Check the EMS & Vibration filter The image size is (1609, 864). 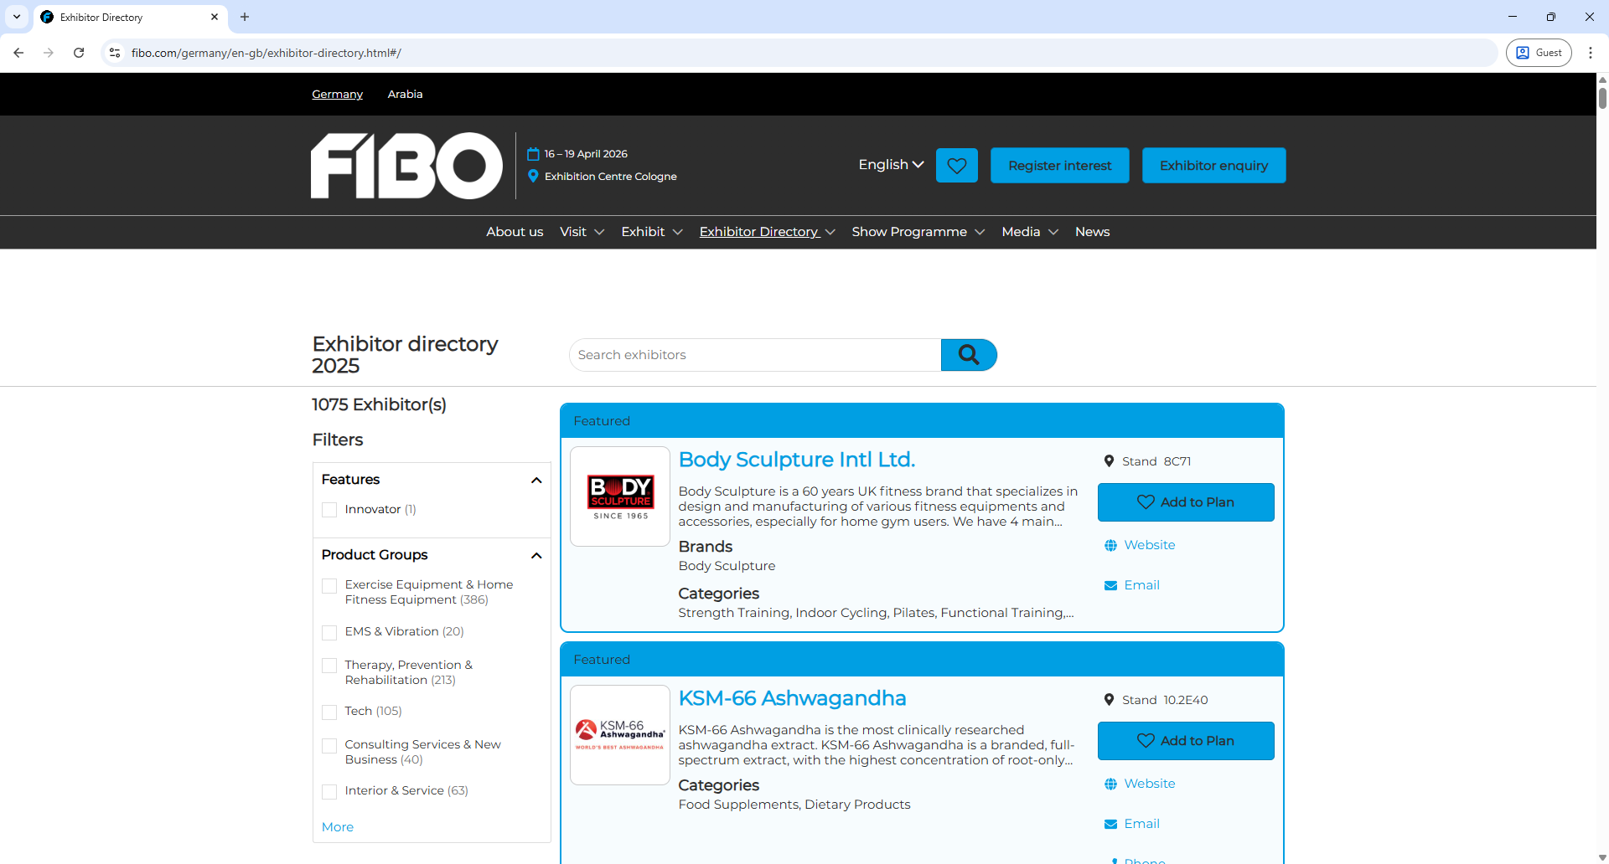(329, 633)
